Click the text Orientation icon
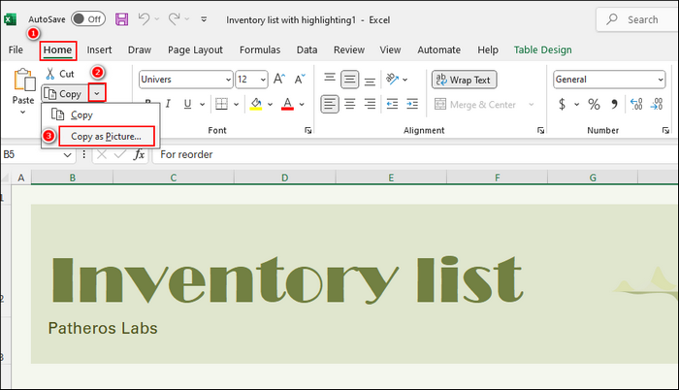 (x=392, y=79)
